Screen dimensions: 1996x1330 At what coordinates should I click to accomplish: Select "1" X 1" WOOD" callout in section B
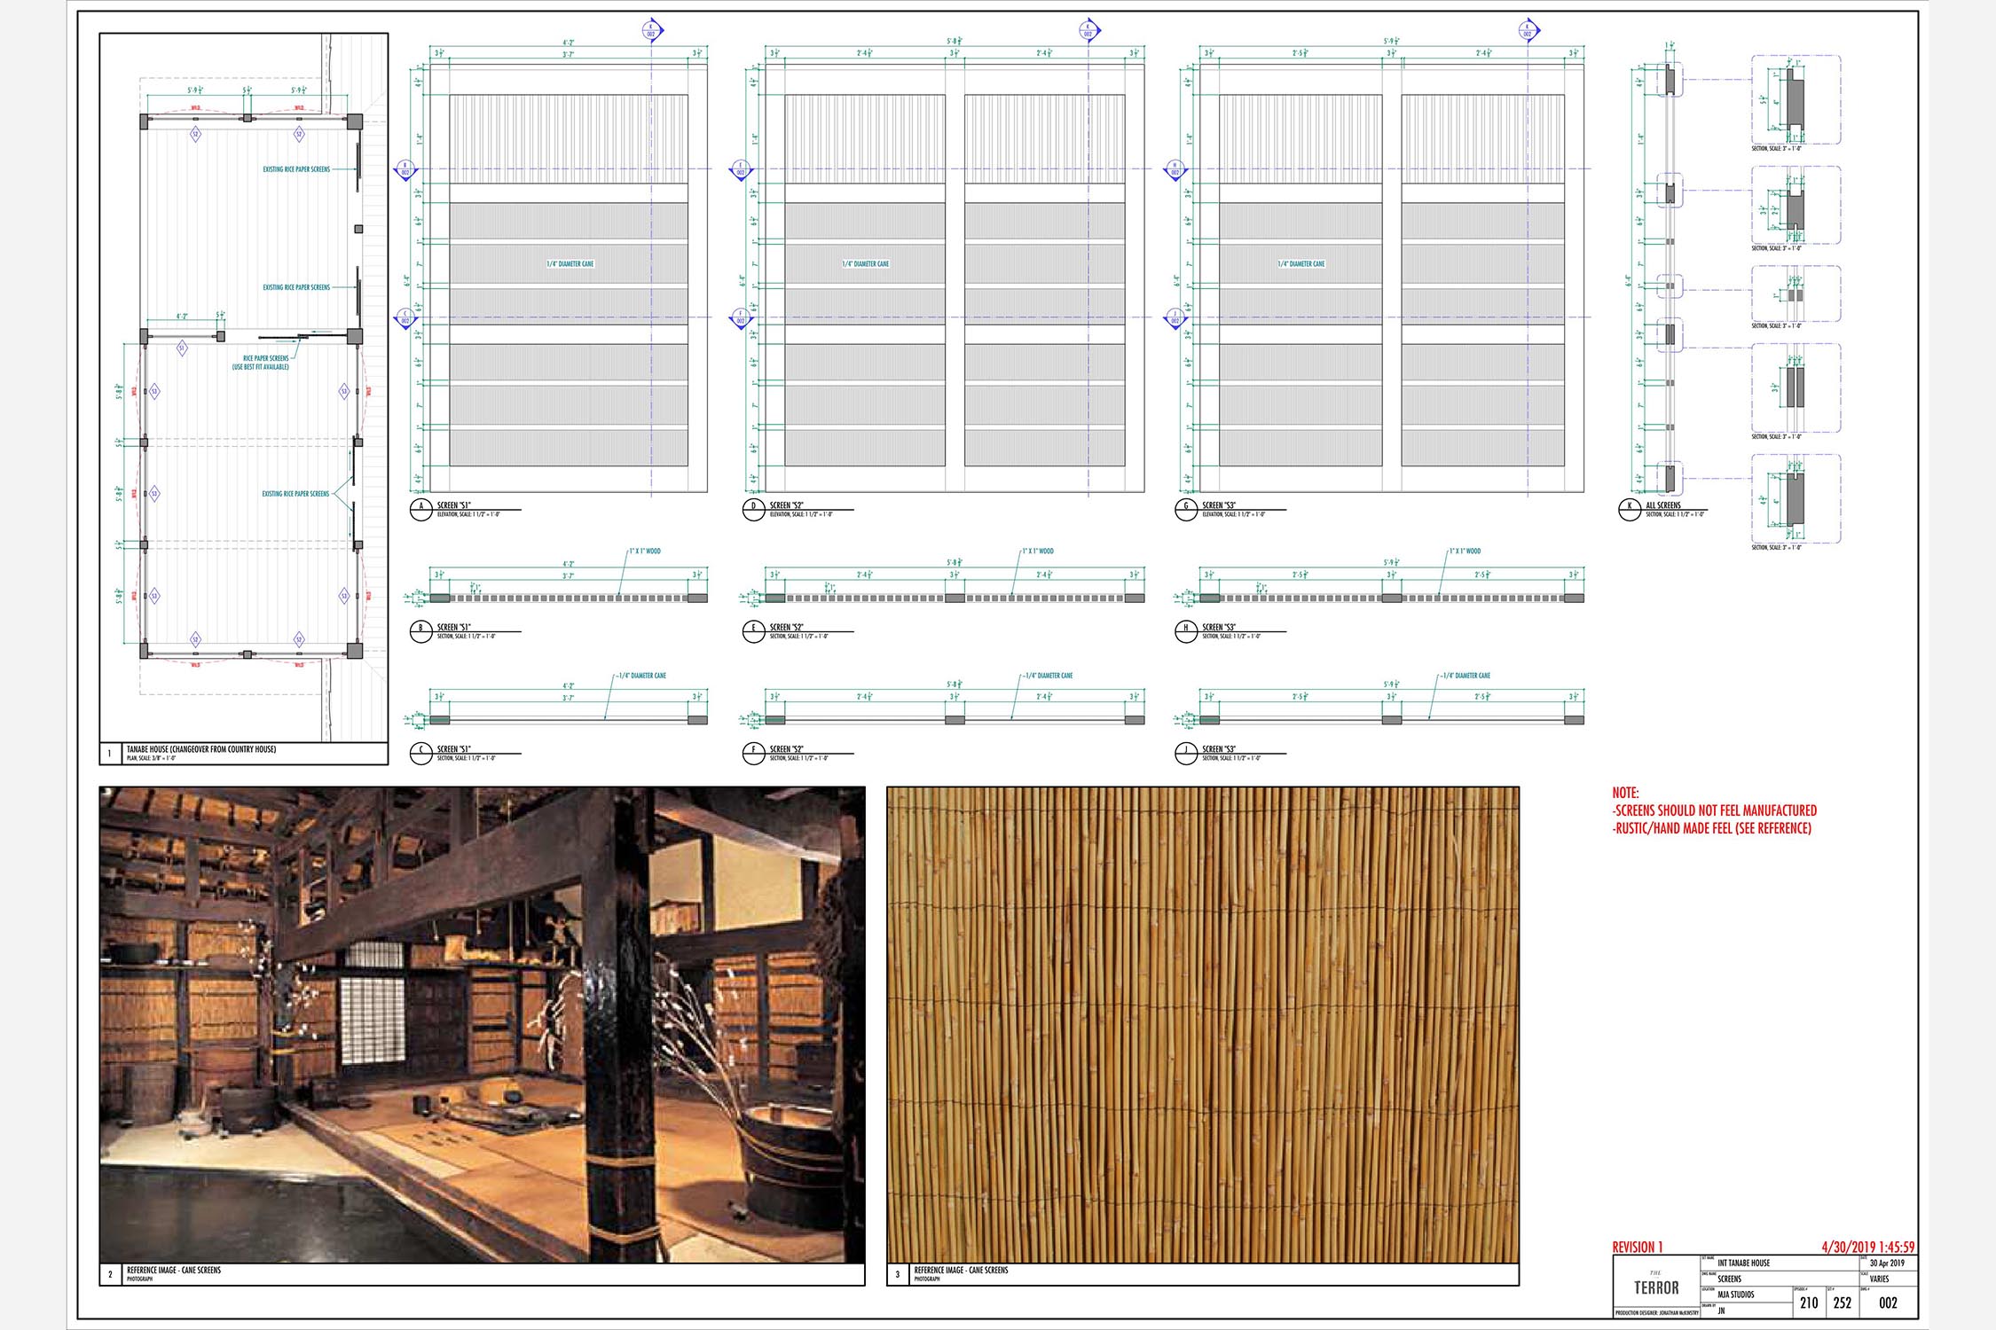click(645, 552)
